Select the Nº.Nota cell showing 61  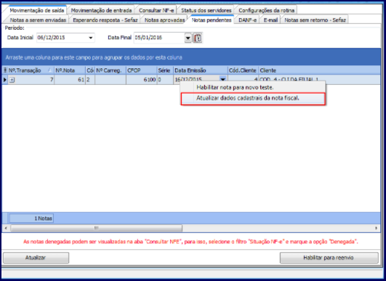click(70, 80)
